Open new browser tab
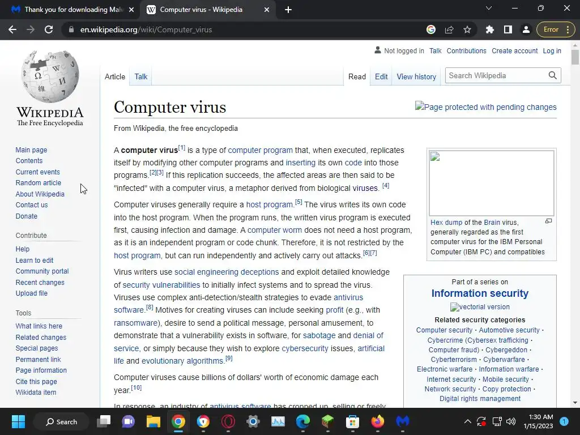Screen dimensions: 580x435 pyautogui.click(x=288, y=10)
